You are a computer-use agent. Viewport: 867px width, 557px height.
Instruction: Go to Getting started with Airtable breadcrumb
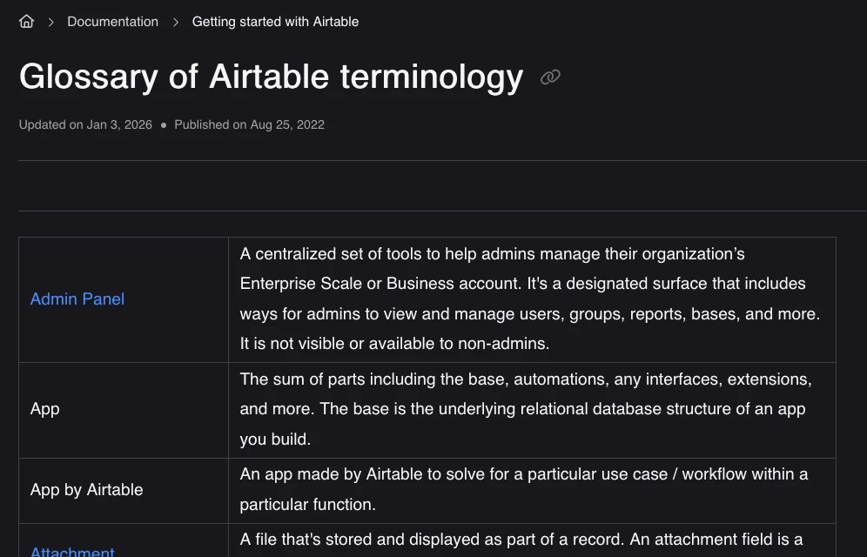[275, 22]
